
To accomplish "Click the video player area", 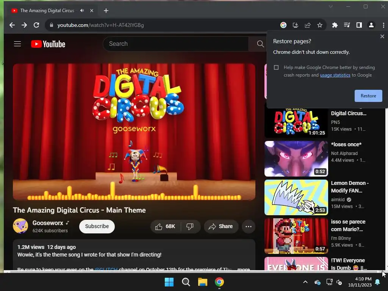I will pos(134,132).
